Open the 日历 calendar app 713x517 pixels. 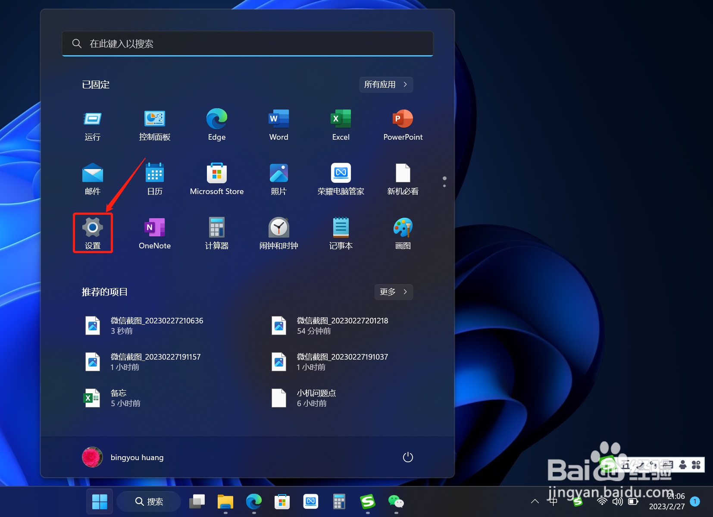(x=155, y=180)
